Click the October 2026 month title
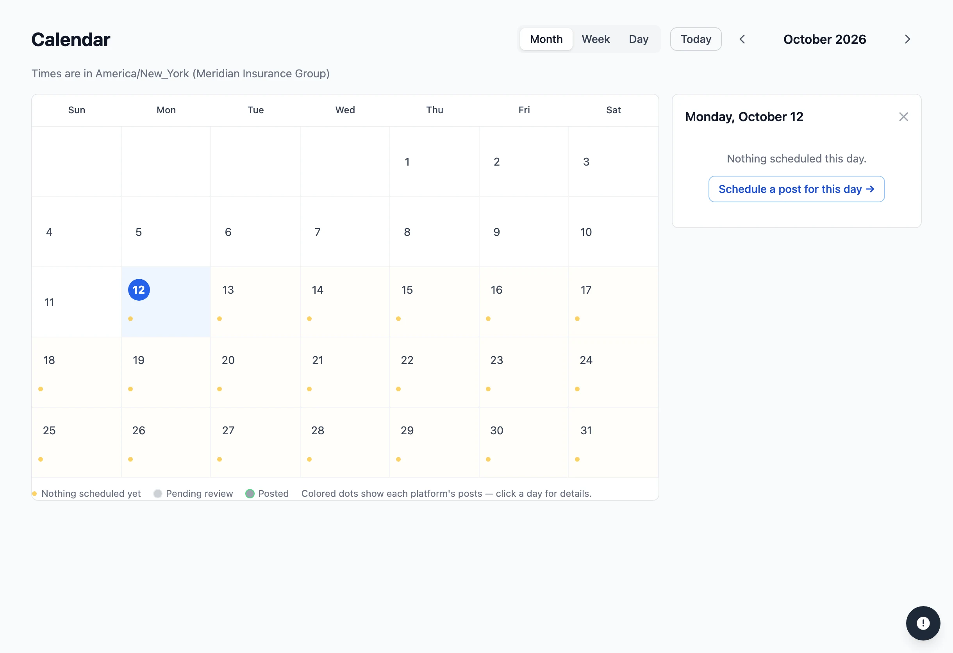Image resolution: width=953 pixels, height=653 pixels. tap(825, 39)
